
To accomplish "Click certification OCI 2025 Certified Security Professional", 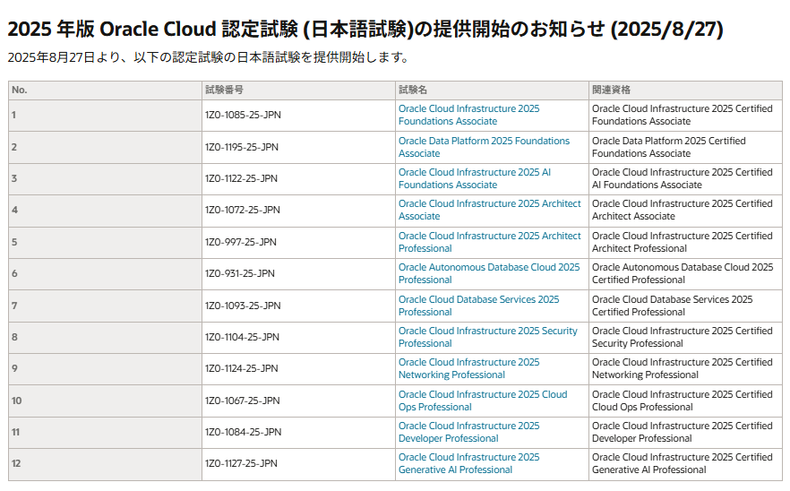I will (683, 337).
